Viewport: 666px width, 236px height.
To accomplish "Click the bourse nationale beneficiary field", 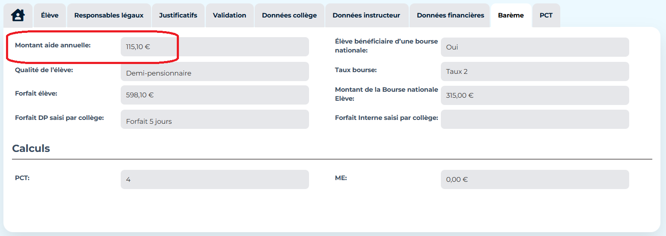I will (x=535, y=47).
